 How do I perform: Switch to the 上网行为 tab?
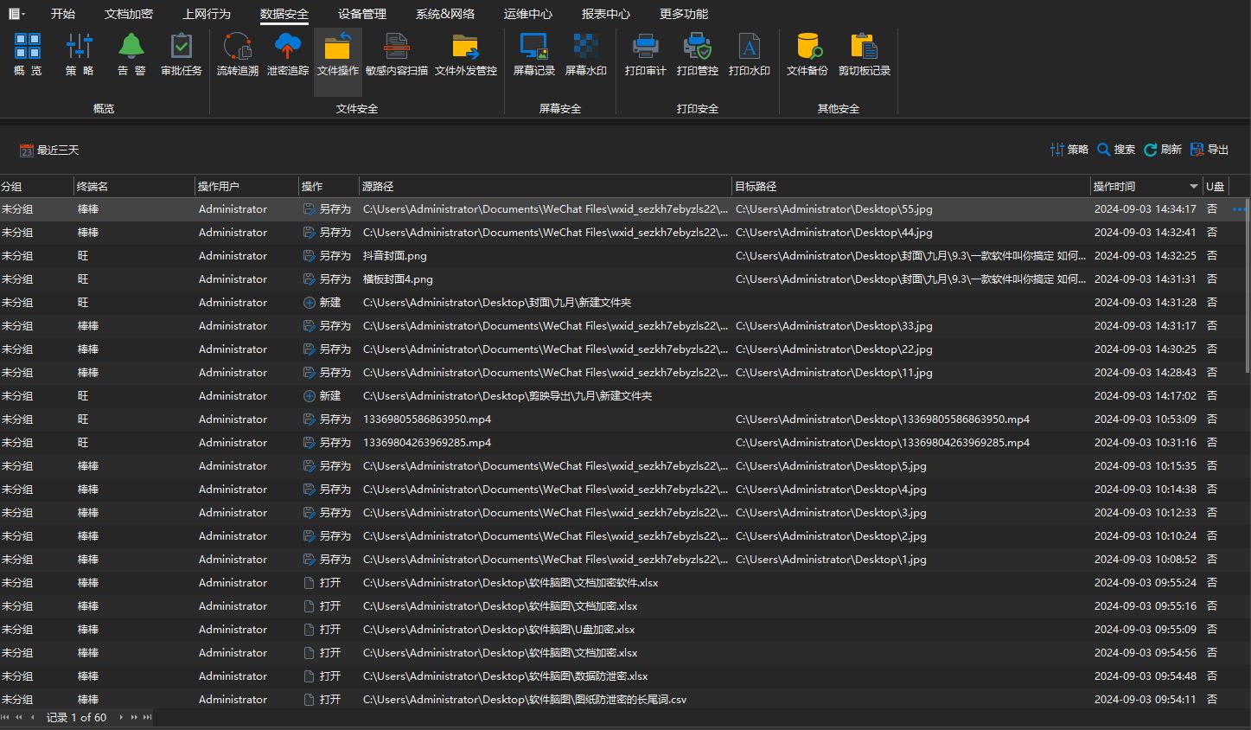[x=207, y=14]
